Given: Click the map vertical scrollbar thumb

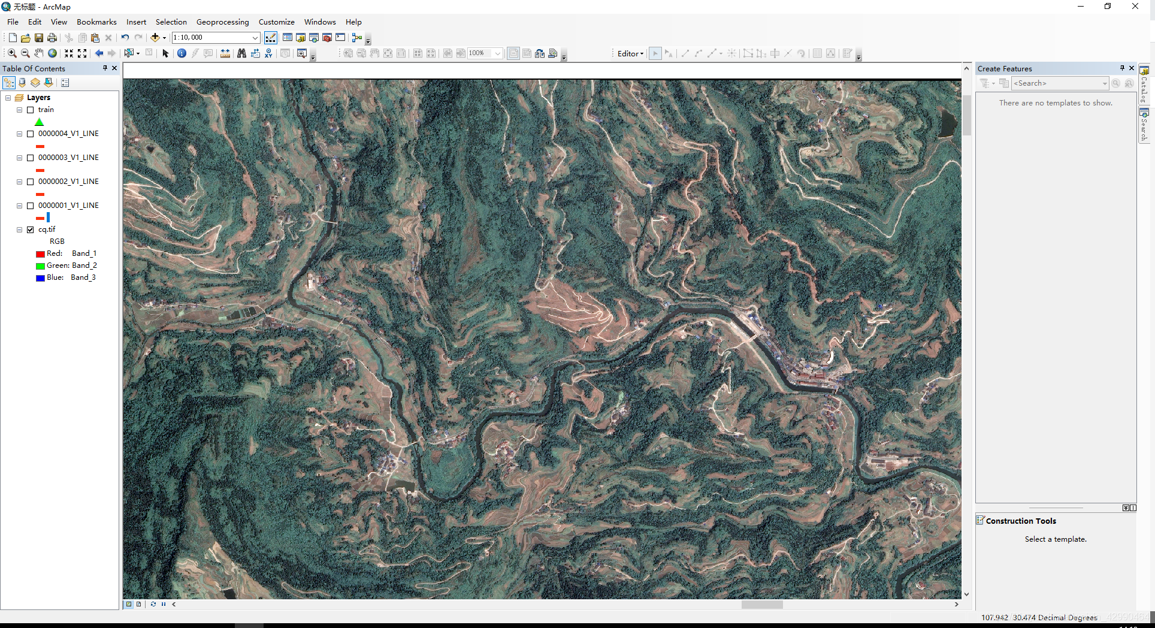Looking at the screenshot, I should [x=966, y=114].
